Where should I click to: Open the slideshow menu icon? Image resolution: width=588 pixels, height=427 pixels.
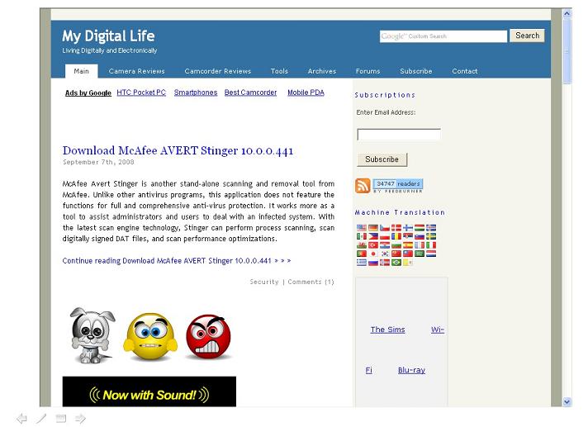click(61, 418)
